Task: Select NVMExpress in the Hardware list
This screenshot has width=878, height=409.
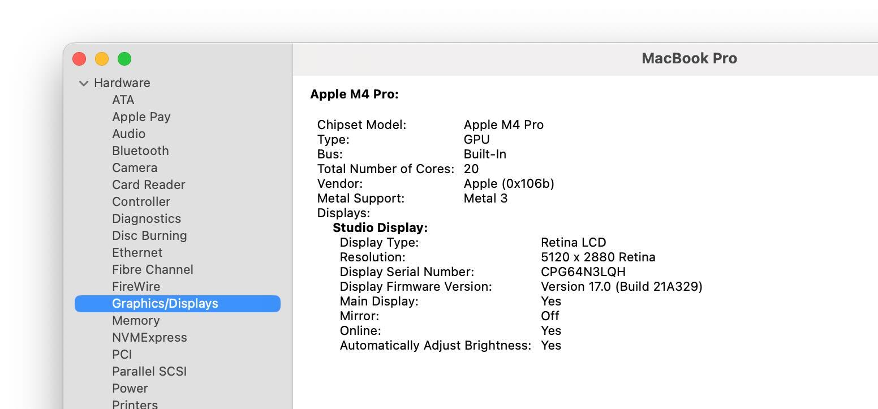Action: (149, 337)
